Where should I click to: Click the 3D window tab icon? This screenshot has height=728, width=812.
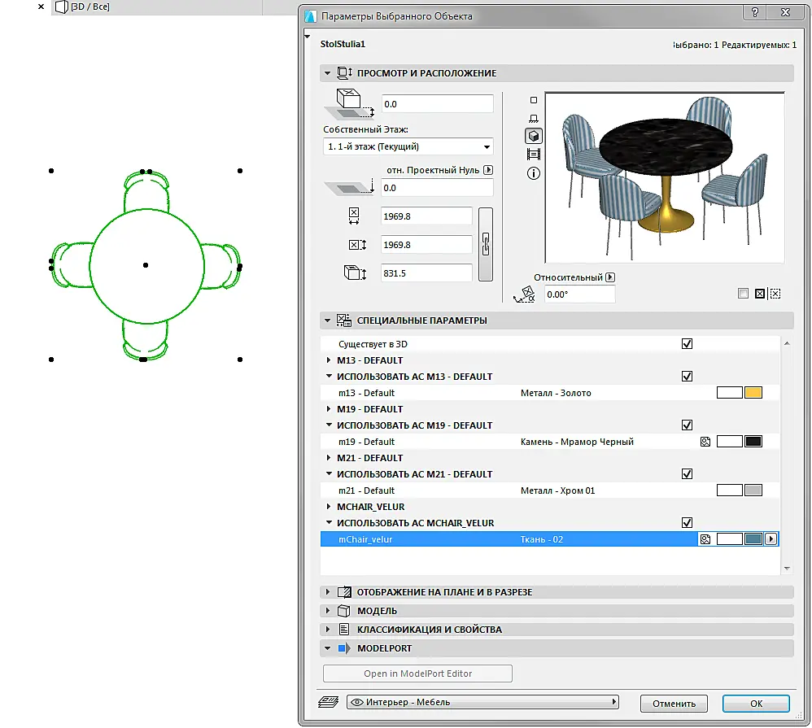pos(61,7)
